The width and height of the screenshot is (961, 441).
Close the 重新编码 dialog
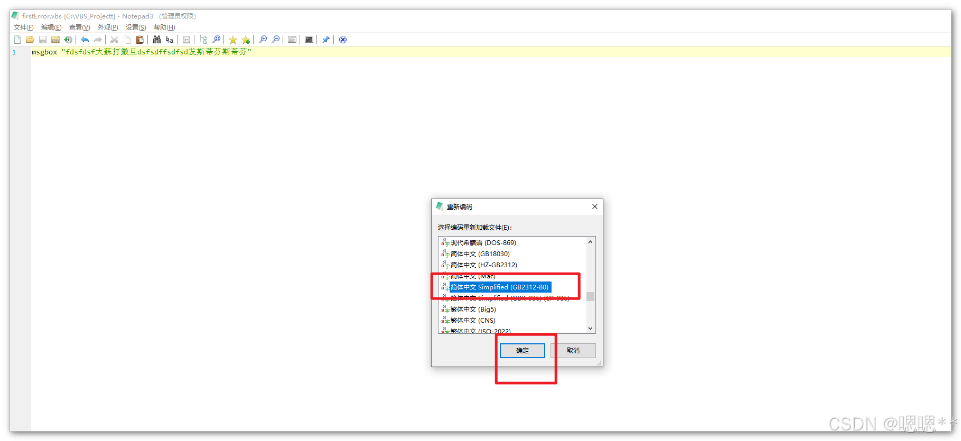(595, 207)
